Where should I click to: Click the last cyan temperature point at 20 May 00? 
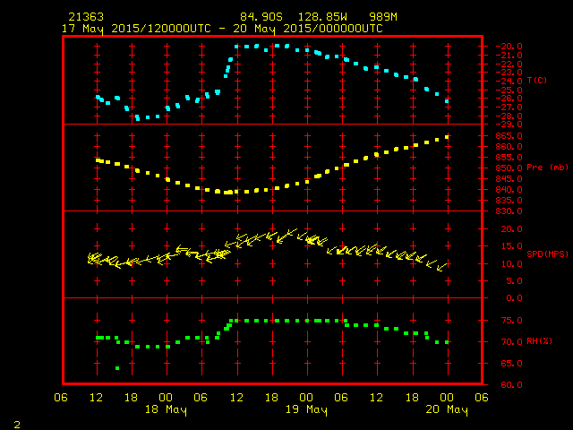click(447, 101)
